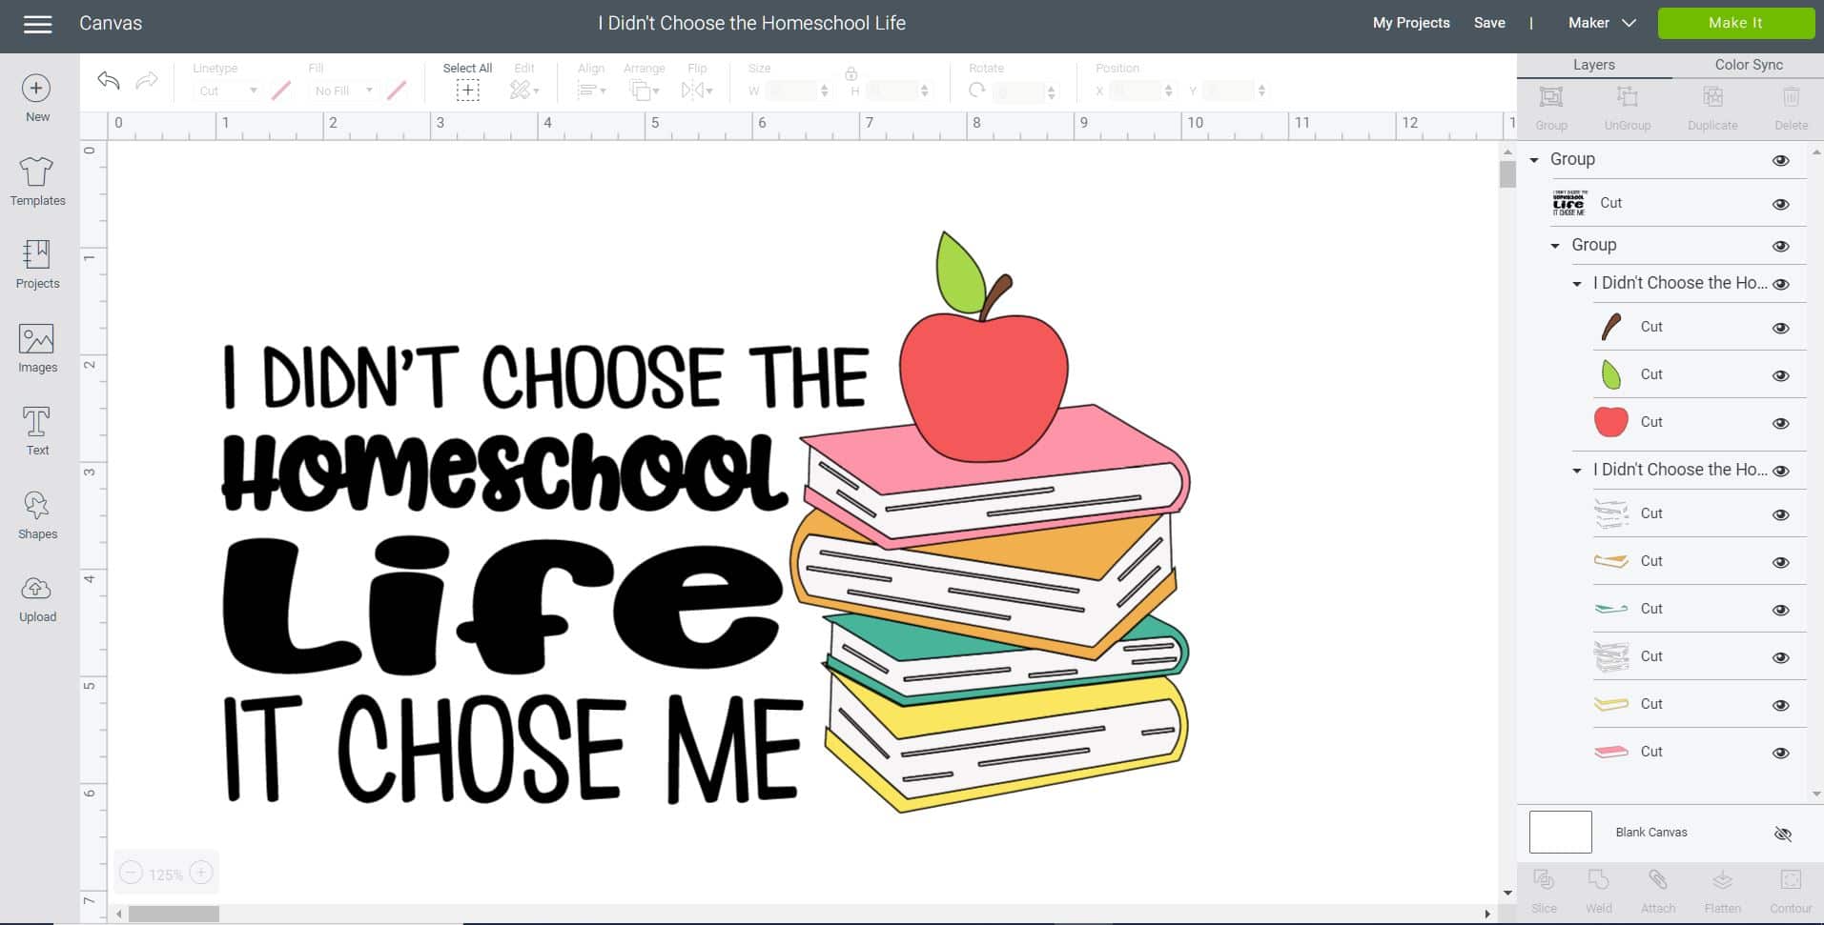1824x925 pixels.
Task: Open the Projects panel
Action: coord(37,264)
